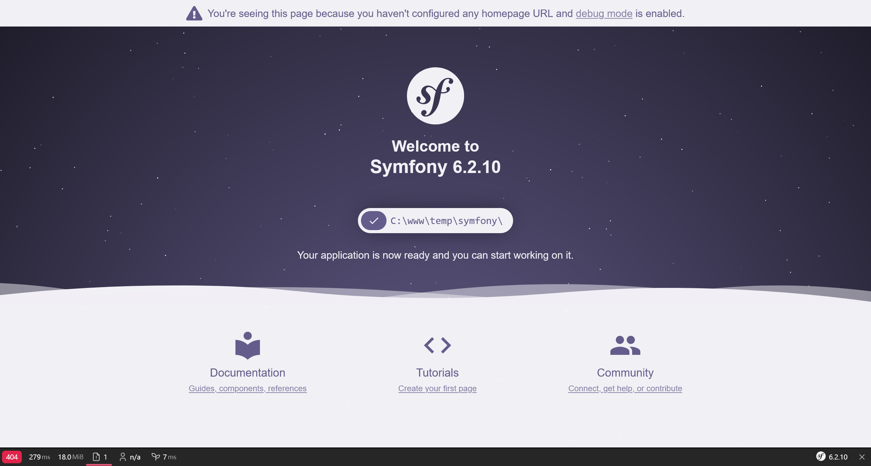Click the large Symfony logo
This screenshot has width=871, height=466.
point(435,96)
